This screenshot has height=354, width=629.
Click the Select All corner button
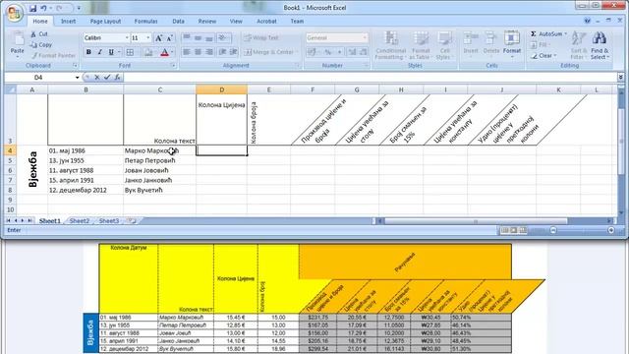[x=10, y=89]
